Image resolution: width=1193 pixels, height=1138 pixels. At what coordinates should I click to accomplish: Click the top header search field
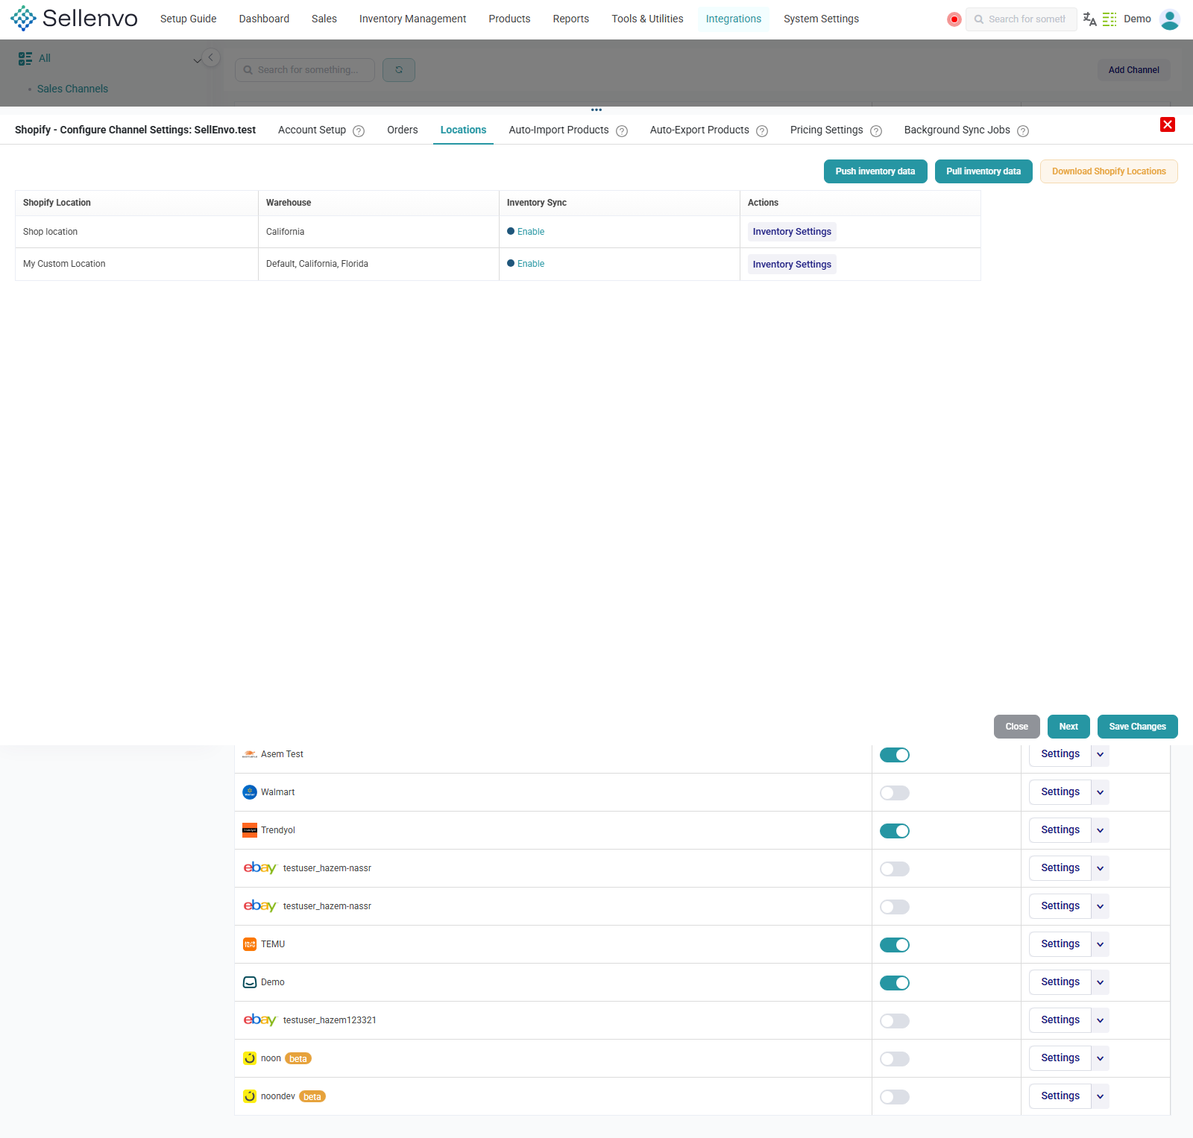(x=1021, y=19)
